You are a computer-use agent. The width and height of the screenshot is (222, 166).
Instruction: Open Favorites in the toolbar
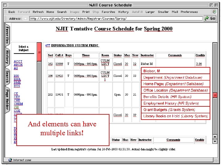[108, 12]
